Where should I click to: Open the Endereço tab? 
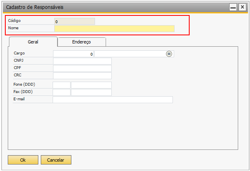pos(82,42)
